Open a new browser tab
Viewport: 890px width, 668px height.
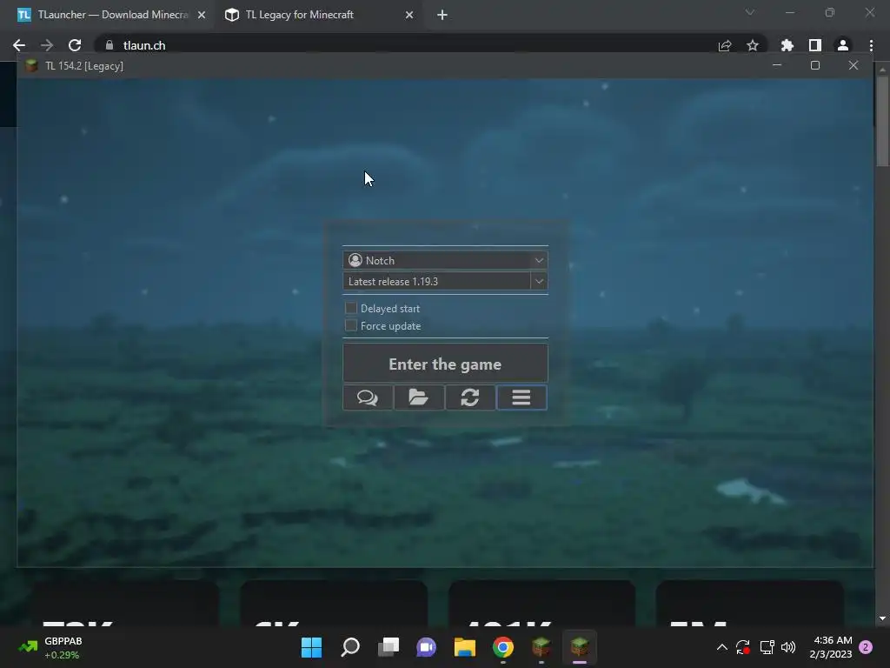click(442, 15)
